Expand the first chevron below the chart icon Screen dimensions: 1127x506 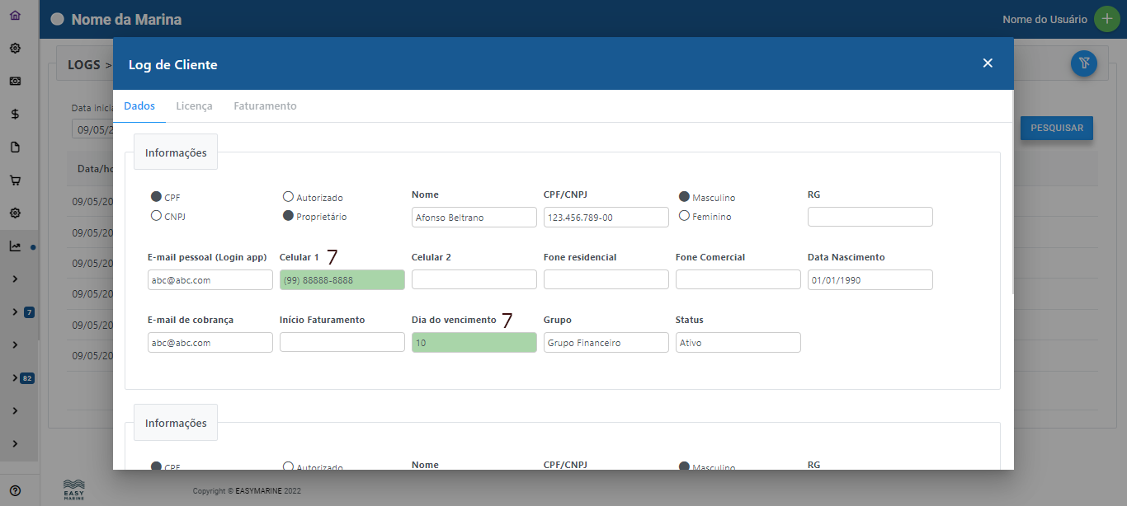15,279
